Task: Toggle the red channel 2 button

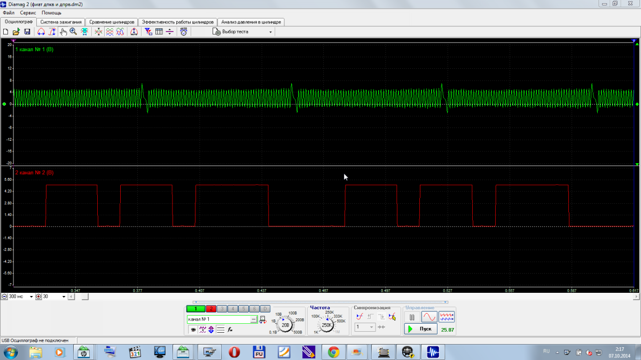Action: click(x=210, y=308)
